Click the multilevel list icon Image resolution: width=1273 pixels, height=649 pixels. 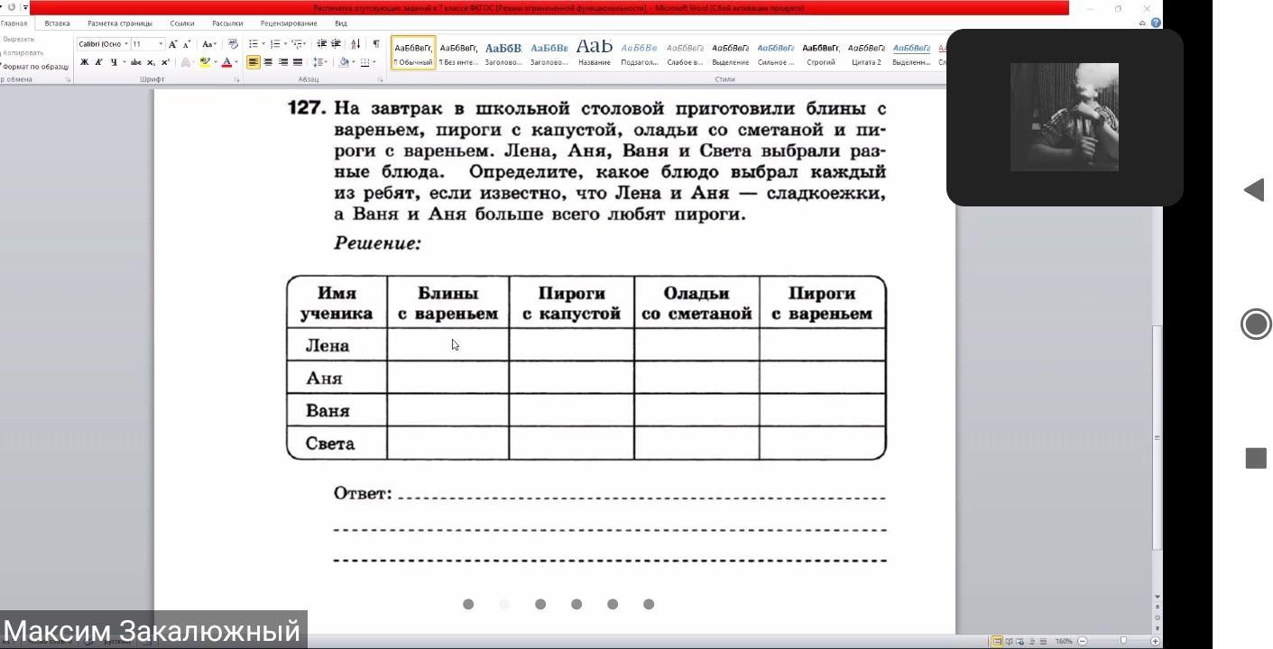point(297,44)
